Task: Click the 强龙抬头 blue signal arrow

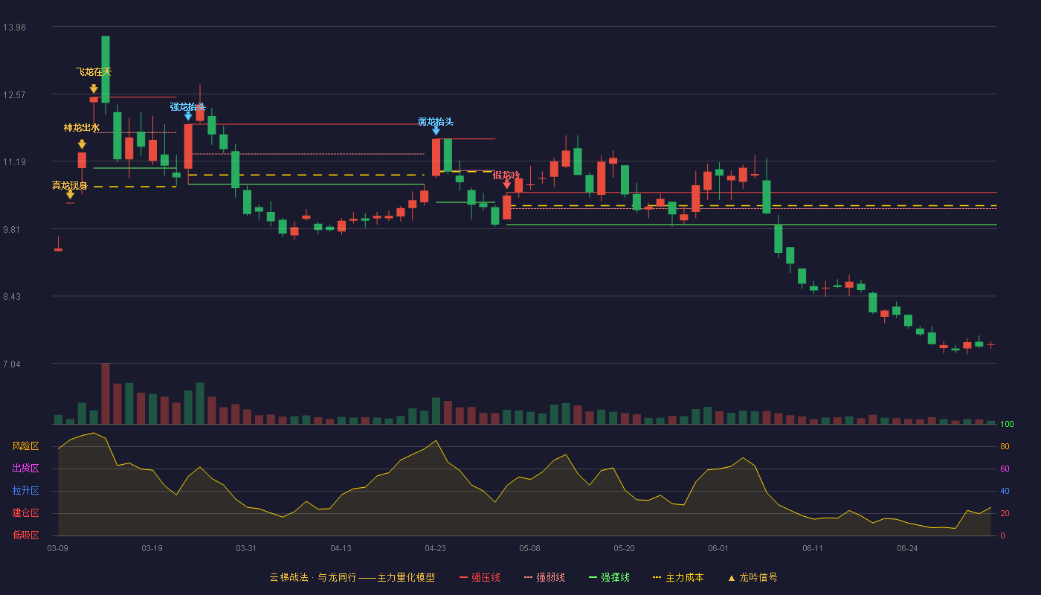Action: pos(188,115)
